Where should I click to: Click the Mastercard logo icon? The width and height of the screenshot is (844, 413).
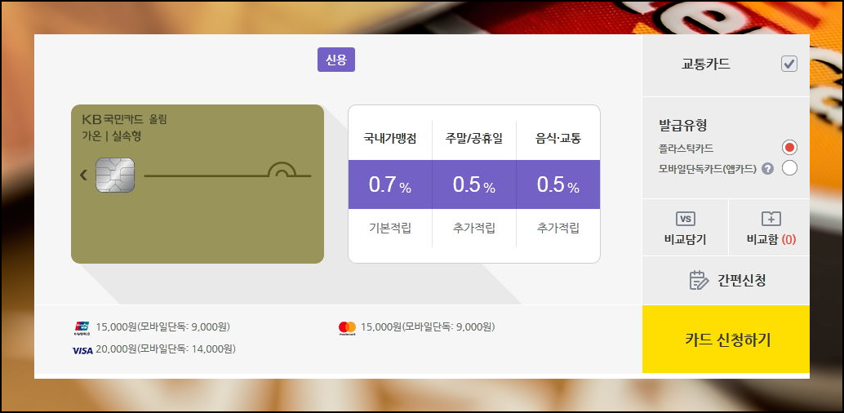point(347,327)
